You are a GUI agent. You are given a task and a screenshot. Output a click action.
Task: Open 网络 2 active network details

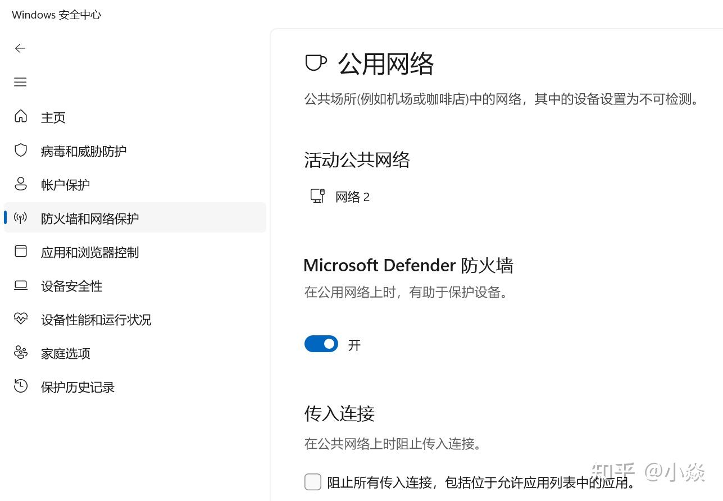(353, 197)
